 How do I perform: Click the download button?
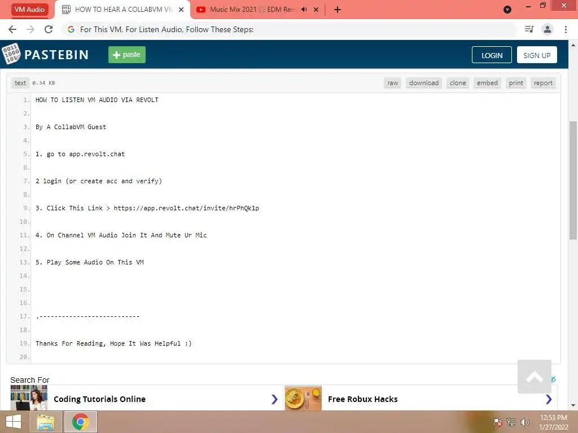424,83
